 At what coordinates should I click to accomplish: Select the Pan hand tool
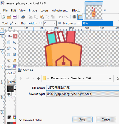pyautogui.click(x=15, y=61)
